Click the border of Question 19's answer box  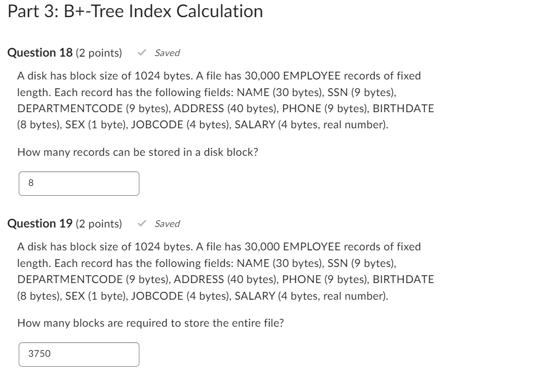coord(79,344)
